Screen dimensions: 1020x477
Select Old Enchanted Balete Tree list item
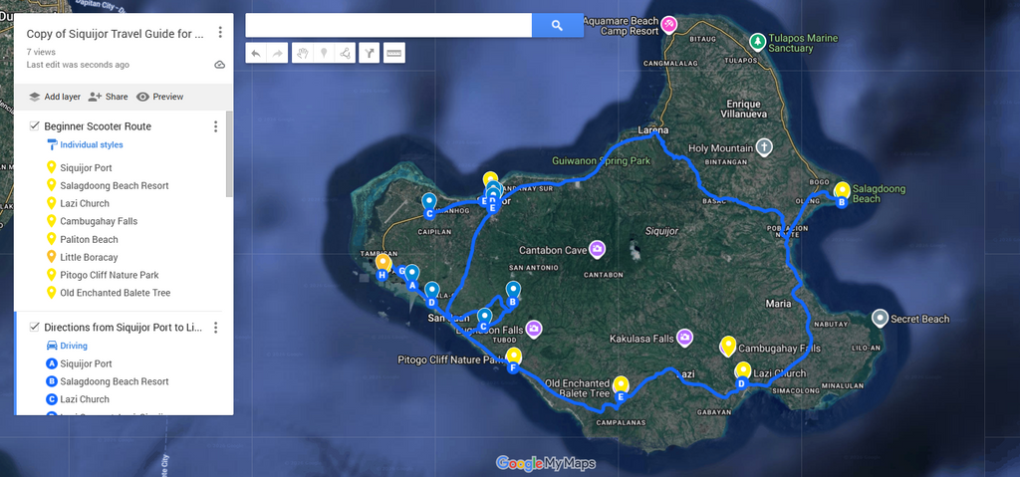click(x=116, y=293)
